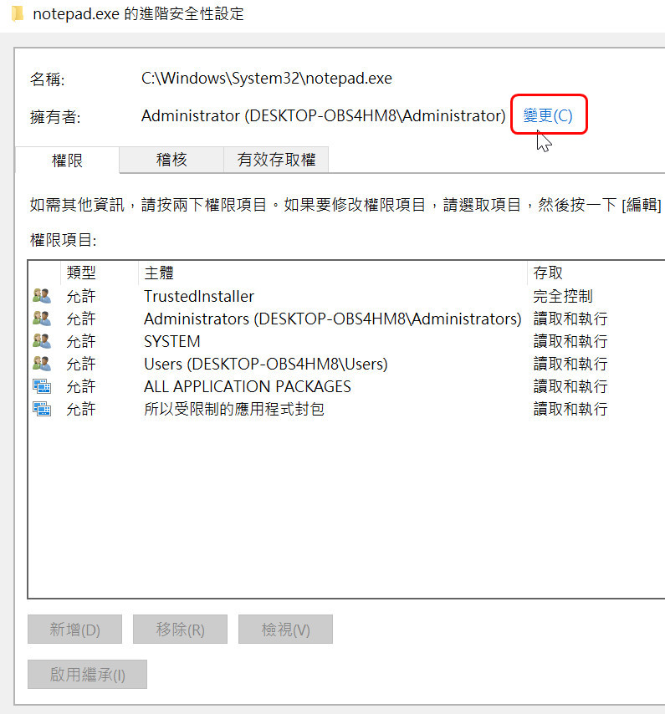Click the folder icon in title bar
665x714 pixels.
tap(17, 15)
